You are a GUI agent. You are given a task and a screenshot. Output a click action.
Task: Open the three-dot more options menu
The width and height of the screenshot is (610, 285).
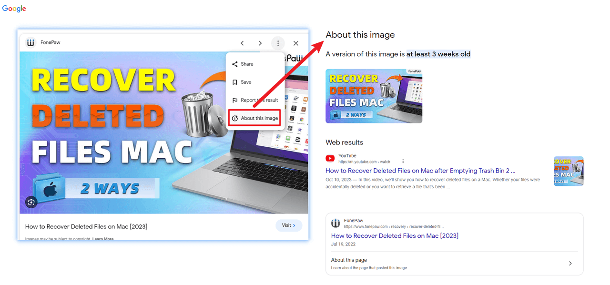pos(278,43)
